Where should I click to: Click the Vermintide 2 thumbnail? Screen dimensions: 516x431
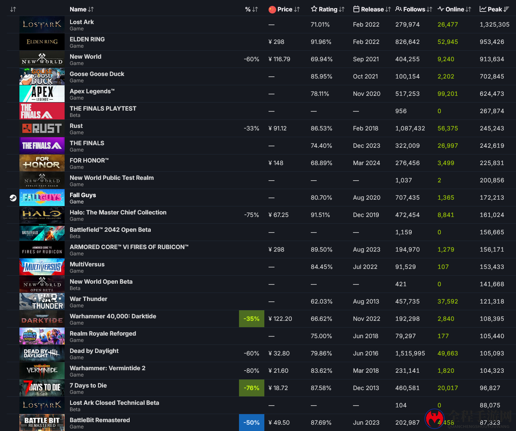click(x=42, y=371)
